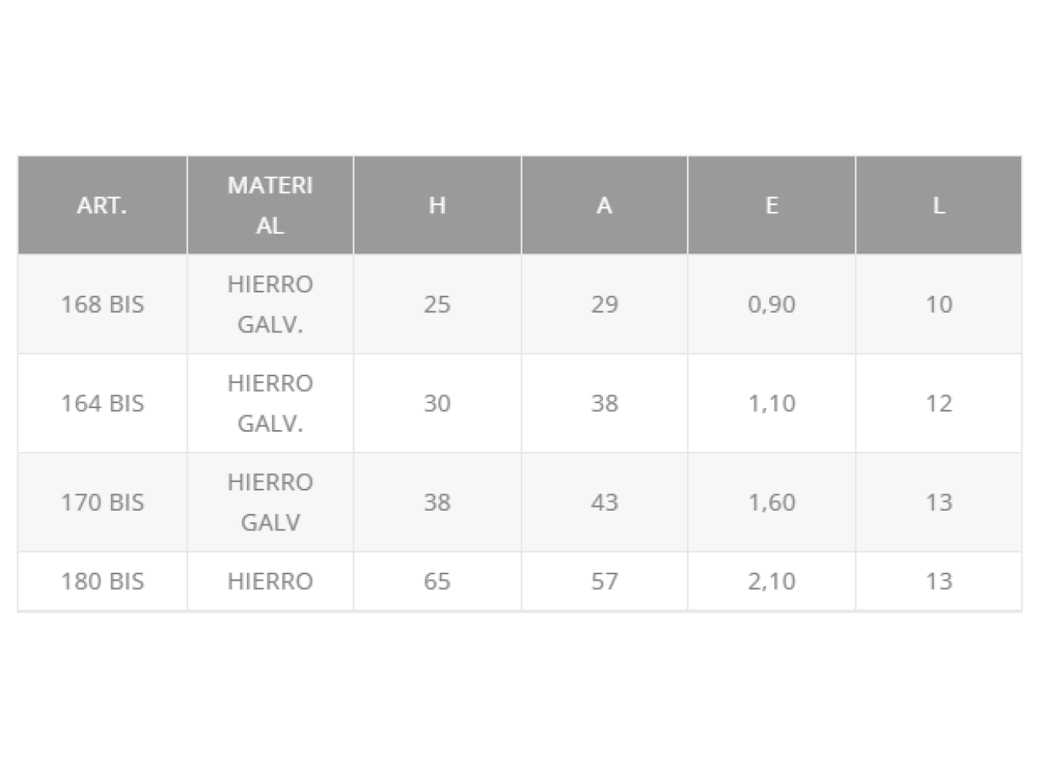Click the H value 65
This screenshot has width=1043, height=782.
[x=437, y=582]
